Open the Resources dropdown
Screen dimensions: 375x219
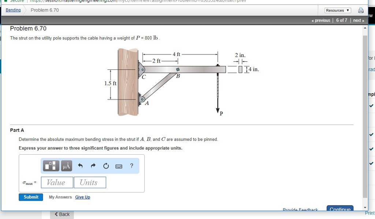(337, 10)
